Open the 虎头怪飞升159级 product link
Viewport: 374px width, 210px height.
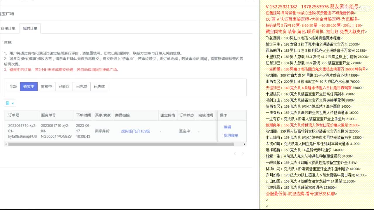point(136,131)
